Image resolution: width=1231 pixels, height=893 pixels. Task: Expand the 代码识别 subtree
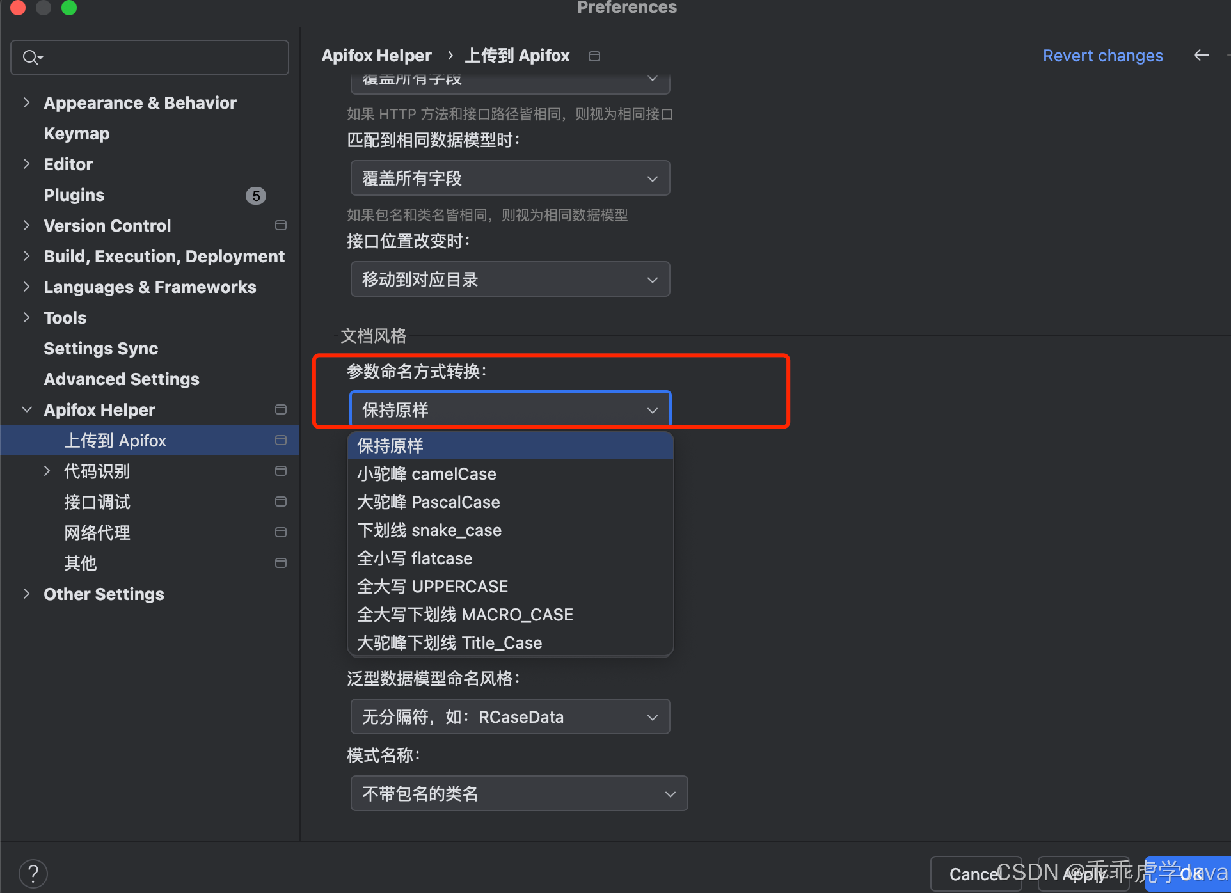(47, 471)
